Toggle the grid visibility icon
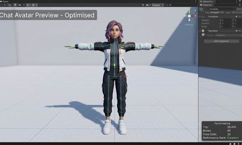 [33, 5]
